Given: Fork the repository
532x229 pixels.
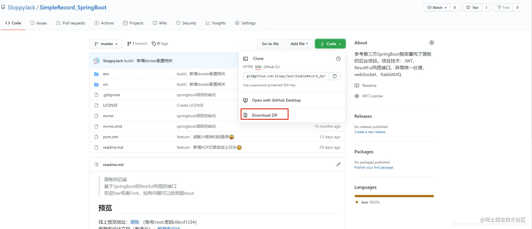Looking at the screenshot, I should tap(503, 7).
